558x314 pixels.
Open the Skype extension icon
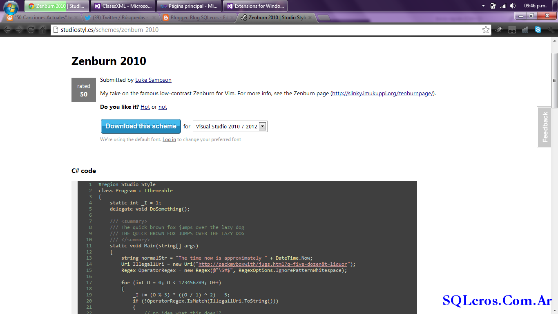[538, 30]
